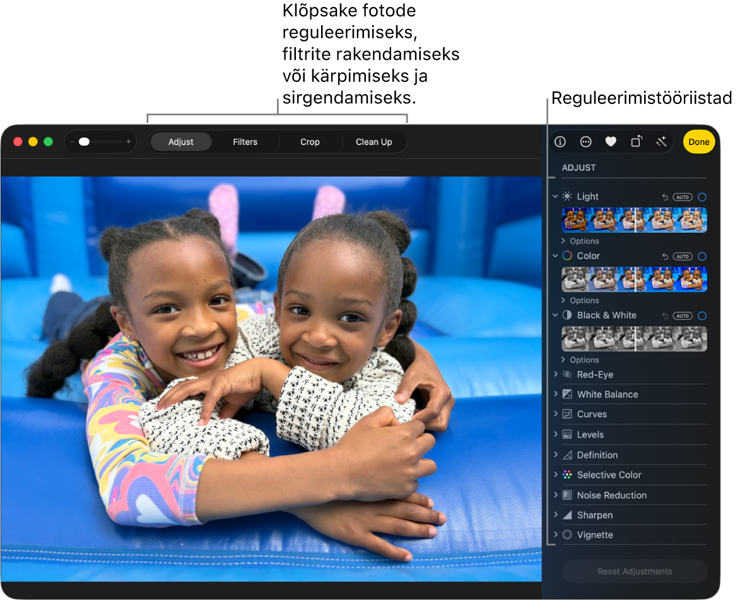The image size is (740, 602).
Task: Toggle the Black & White adjustment circle
Action: click(x=702, y=316)
